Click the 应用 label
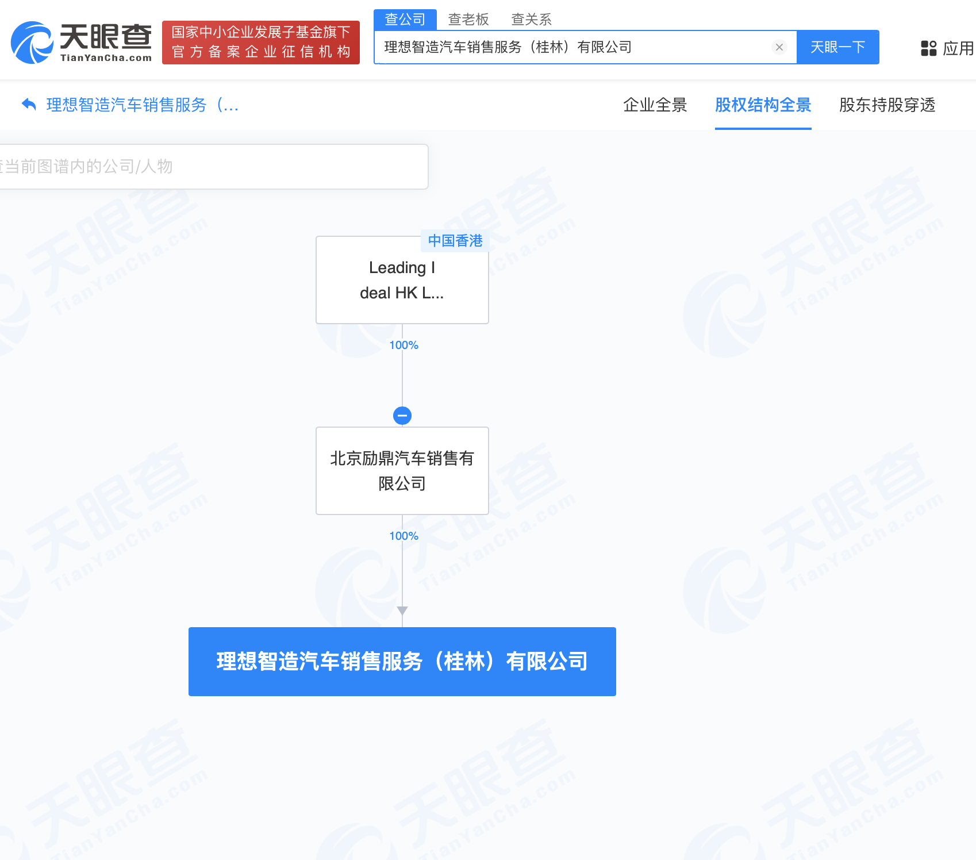 (958, 48)
